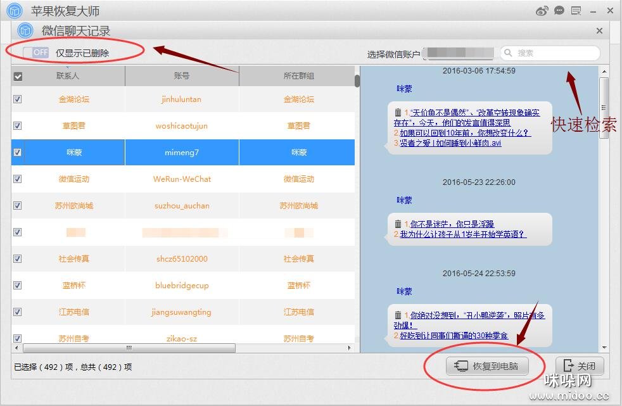Toggle the 仅显示已删除 OFF switch

[x=35, y=53]
